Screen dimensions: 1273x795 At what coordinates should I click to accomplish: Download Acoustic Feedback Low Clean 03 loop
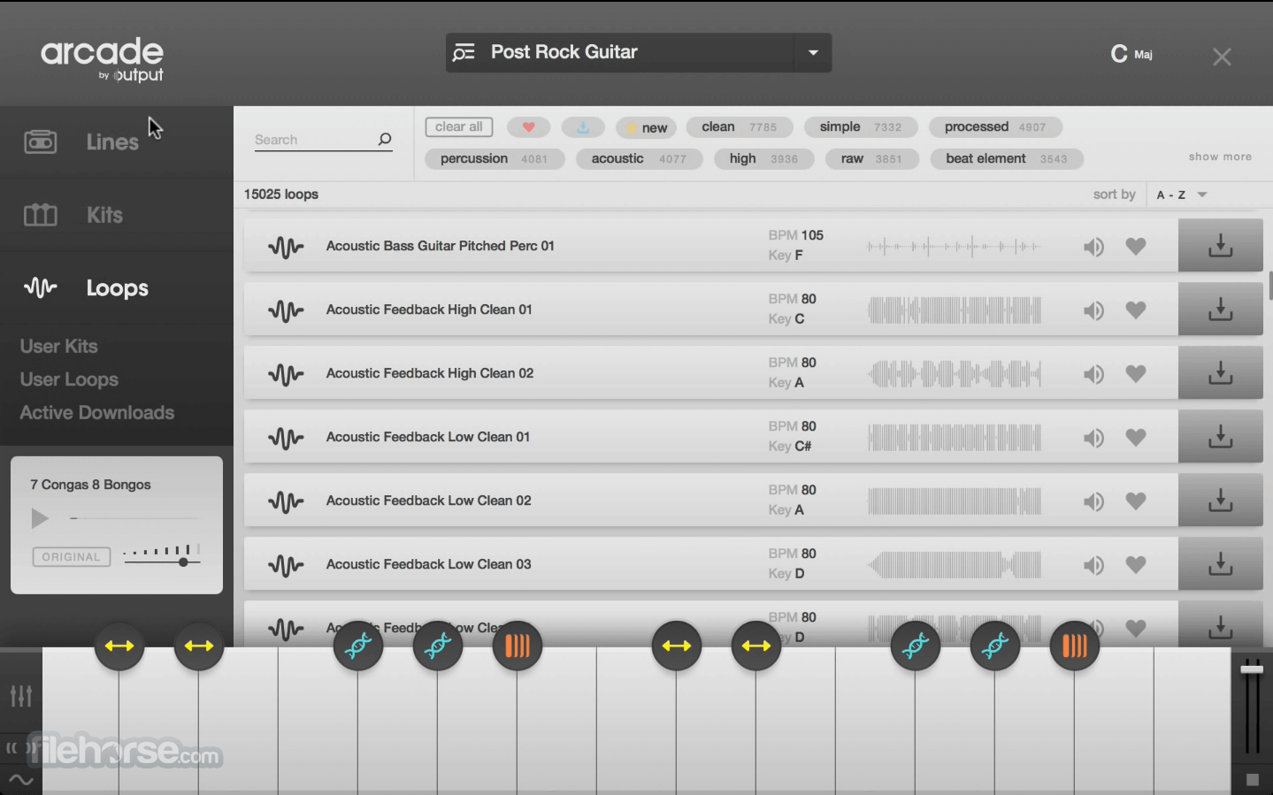[x=1220, y=564]
